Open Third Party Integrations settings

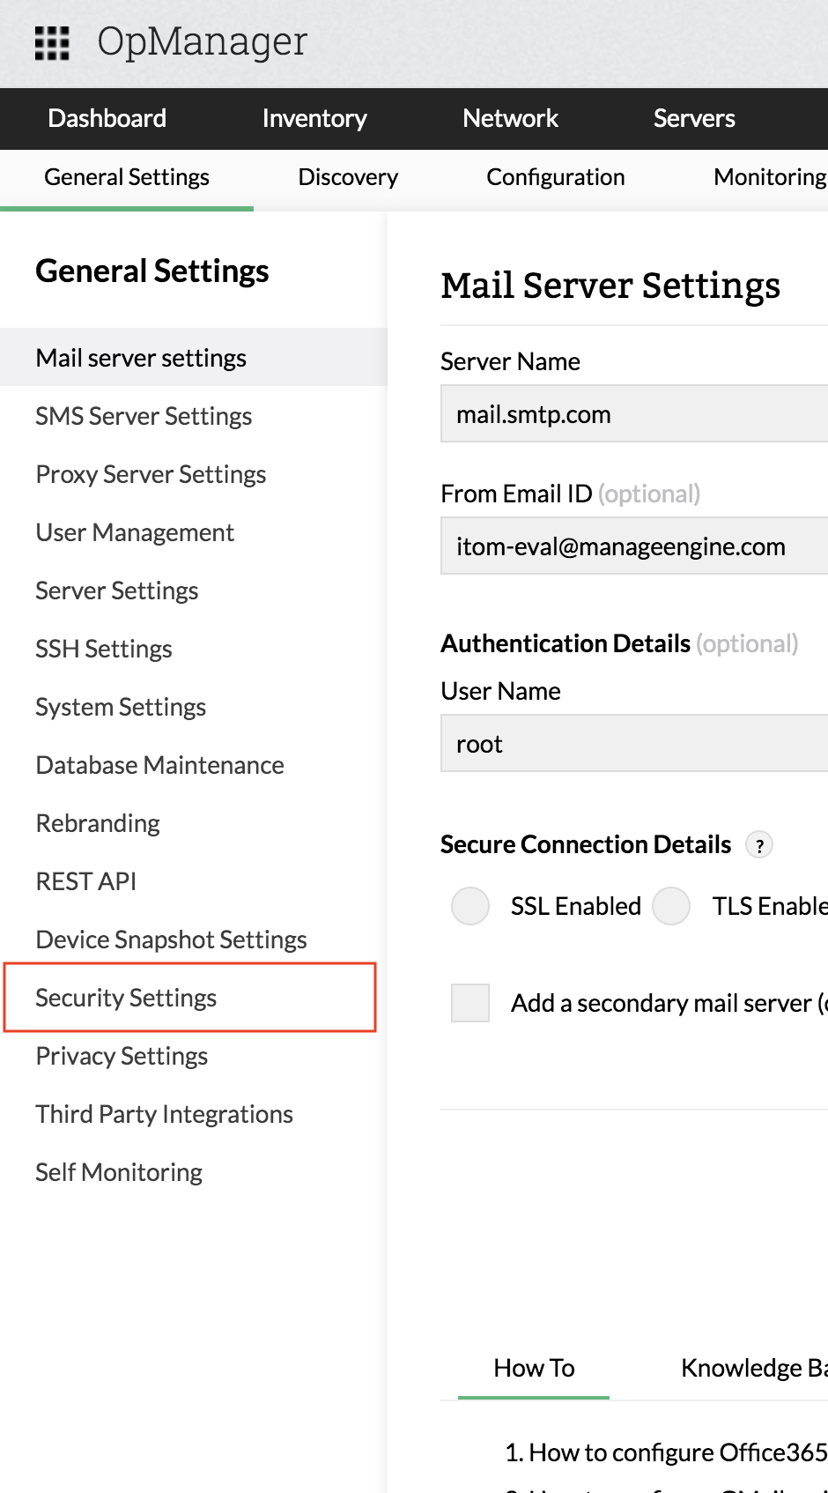[x=165, y=1114]
